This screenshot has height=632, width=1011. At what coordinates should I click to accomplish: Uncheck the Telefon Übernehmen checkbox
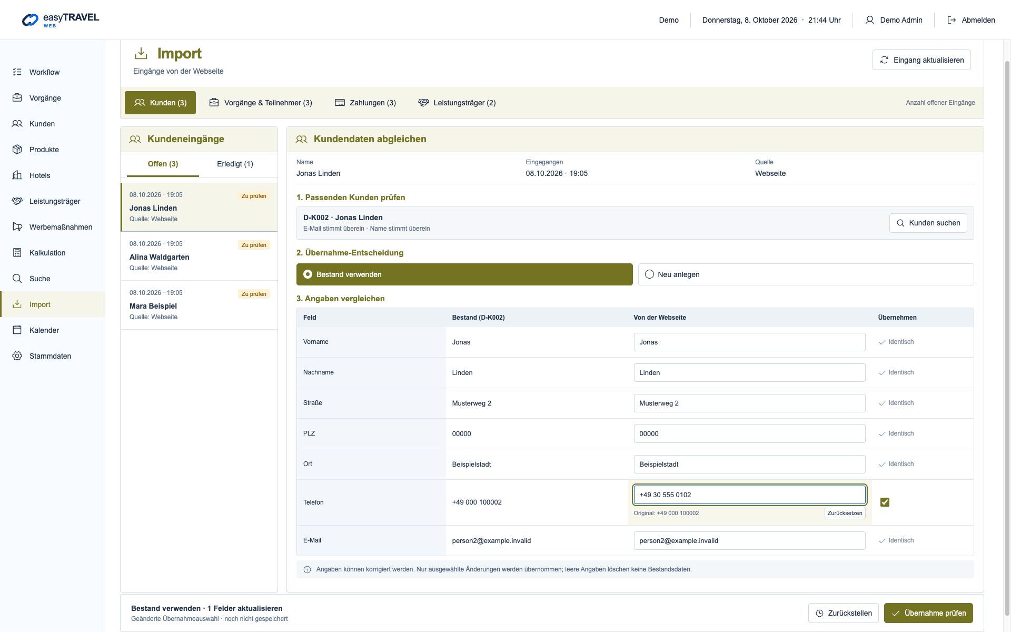pyautogui.click(x=885, y=502)
